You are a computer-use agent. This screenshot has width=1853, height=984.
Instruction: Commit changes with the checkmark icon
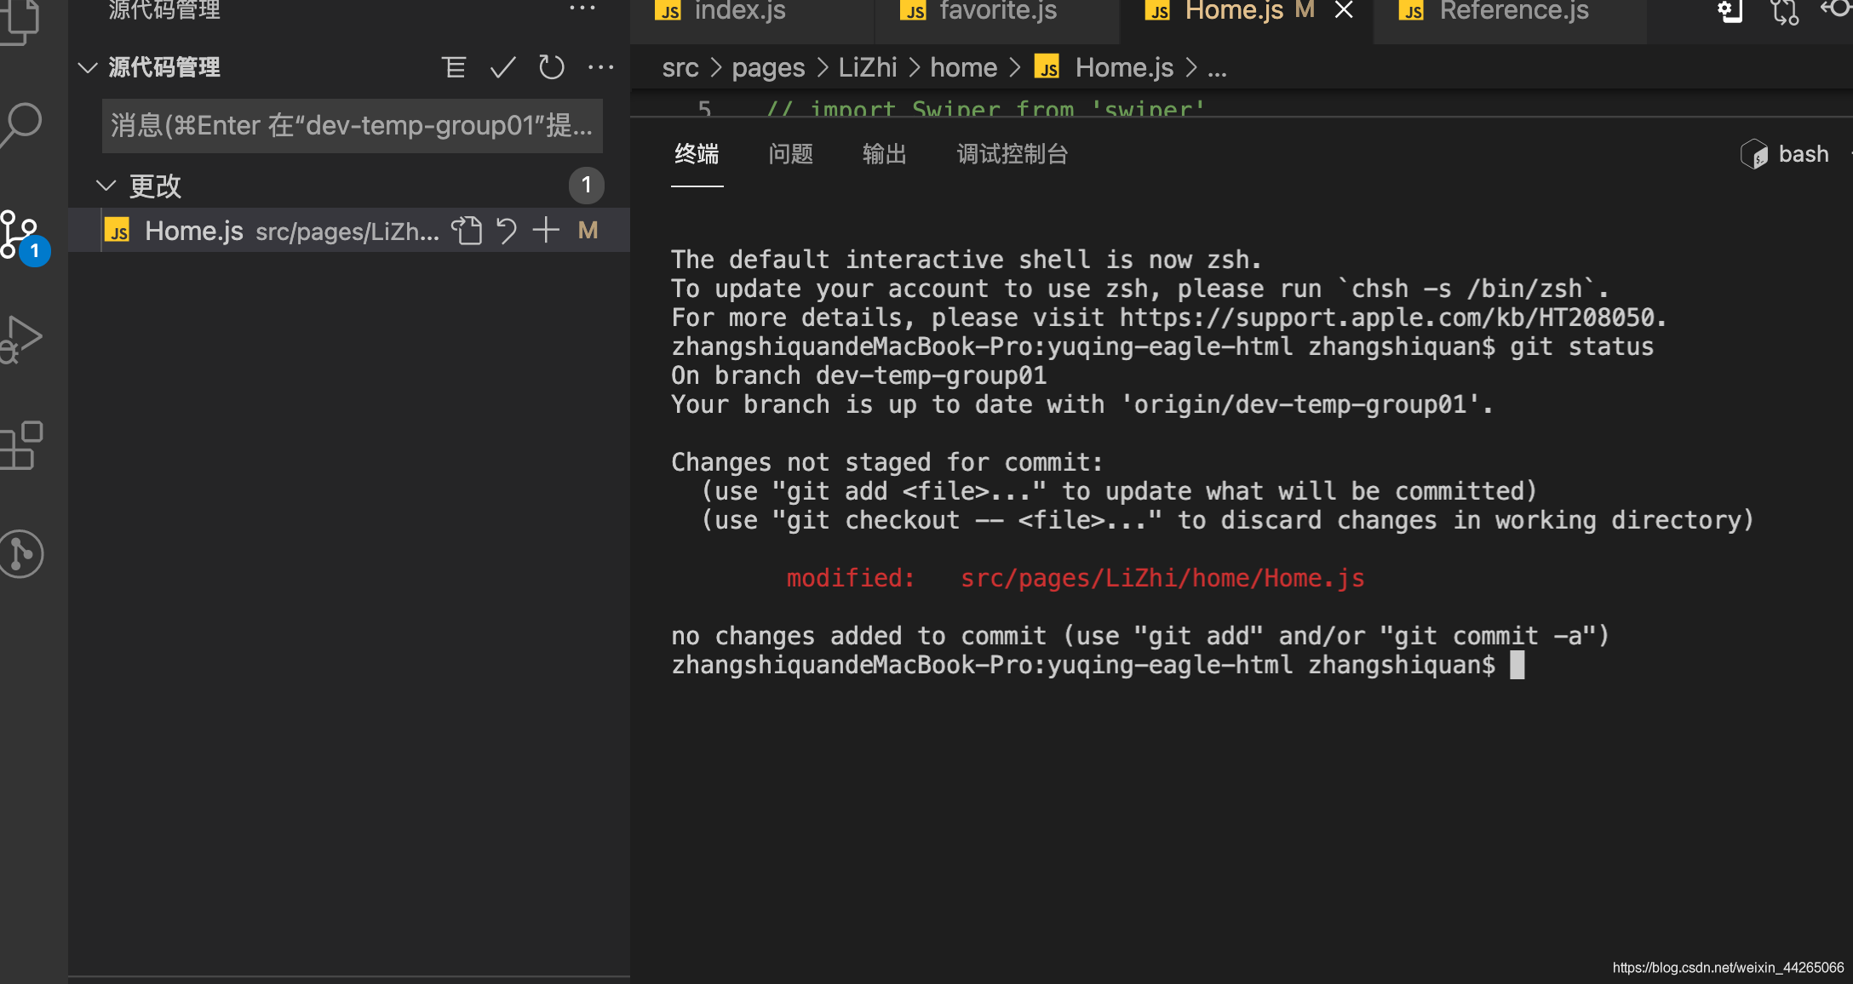pos(503,67)
